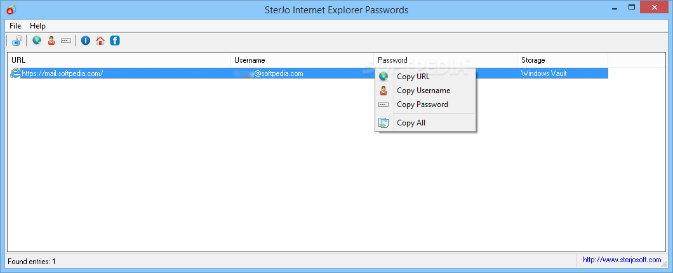Open the http://www.sterjosoft.com link
This screenshot has height=273, width=673.
tap(622, 260)
